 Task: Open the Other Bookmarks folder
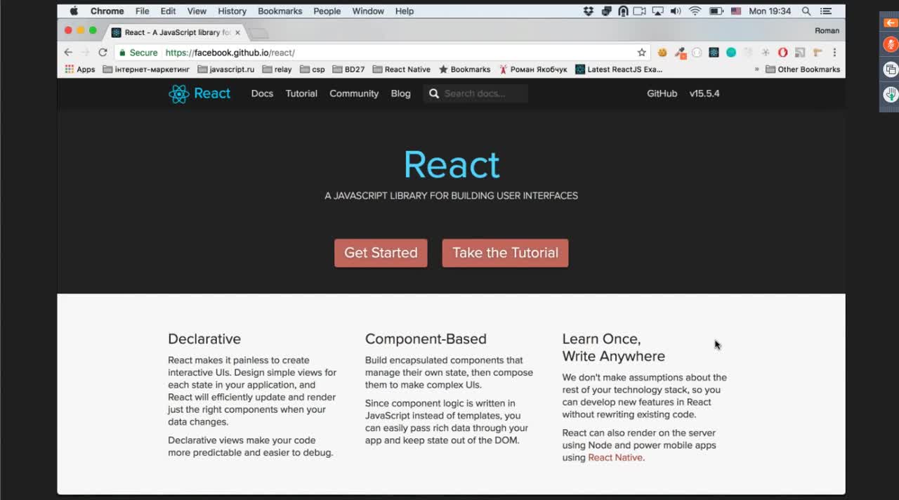click(x=803, y=70)
